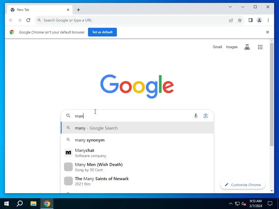The height and width of the screenshot is (209, 279).
Task: Open a new tab with the plus button
Action: [x=78, y=10]
